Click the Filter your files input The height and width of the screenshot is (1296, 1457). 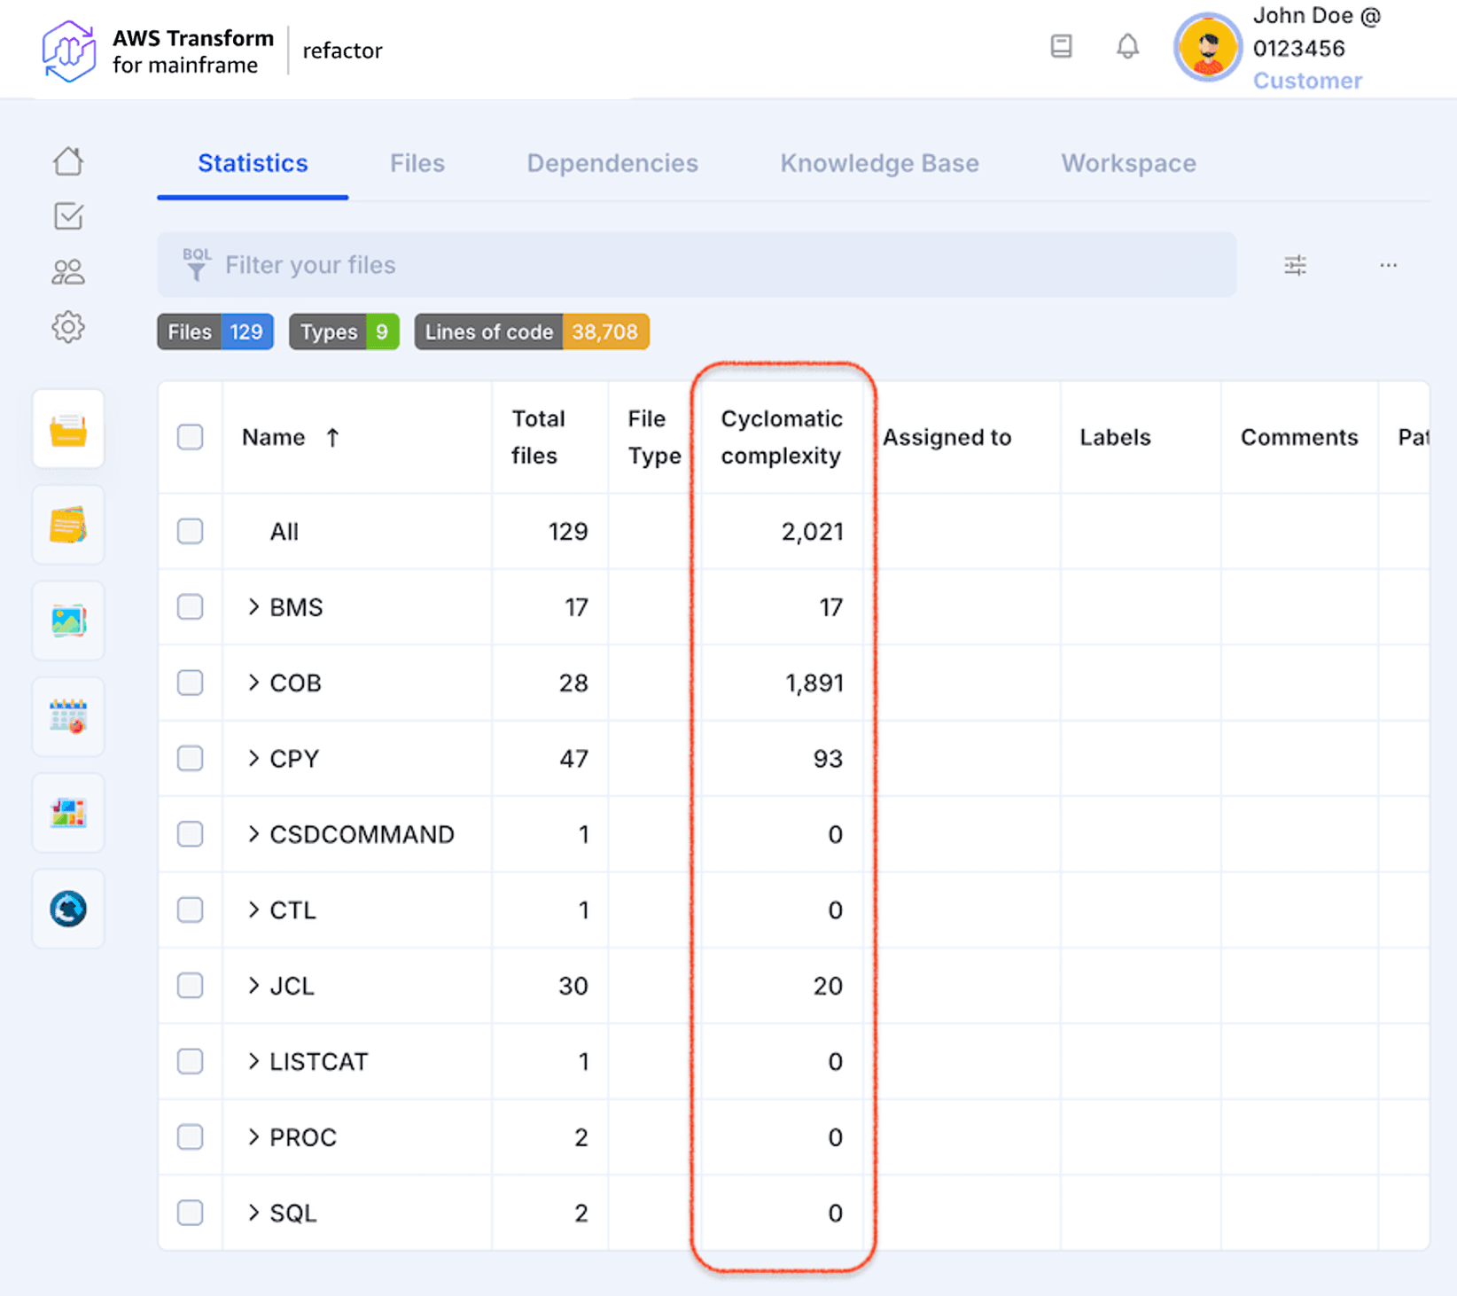pyautogui.click(x=696, y=265)
